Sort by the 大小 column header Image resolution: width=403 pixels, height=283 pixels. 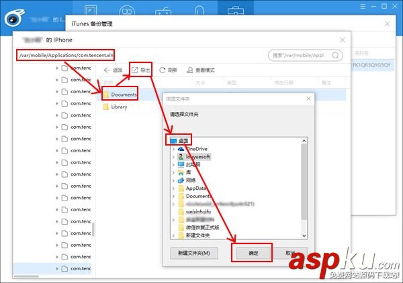coord(200,82)
